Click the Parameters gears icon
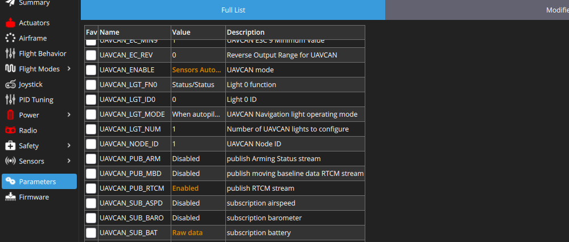The image size is (569, 242). 10,181
